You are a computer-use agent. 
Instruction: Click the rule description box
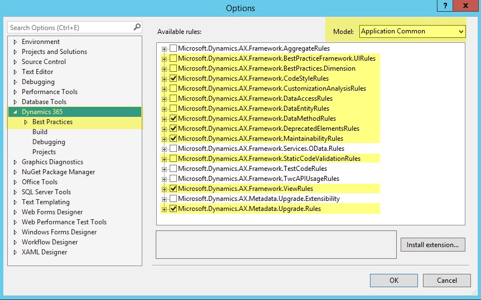(x=276, y=244)
